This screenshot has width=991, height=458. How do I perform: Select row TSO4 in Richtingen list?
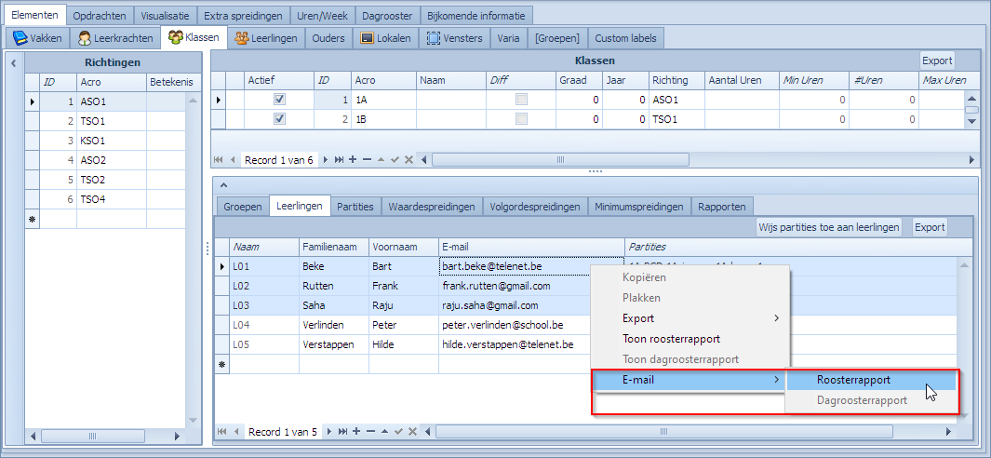click(105, 198)
